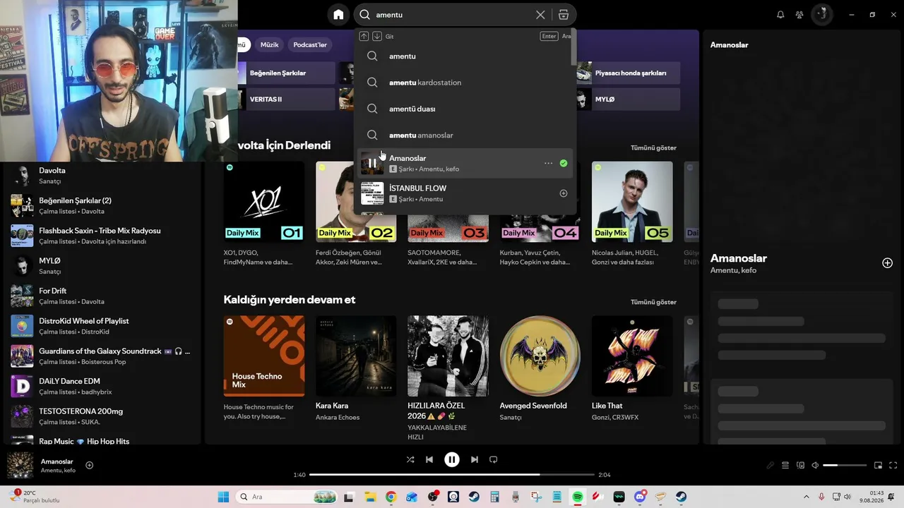This screenshot has width=904, height=508.
Task: Choose the 'amentü duası' suggestion
Action: [465, 109]
